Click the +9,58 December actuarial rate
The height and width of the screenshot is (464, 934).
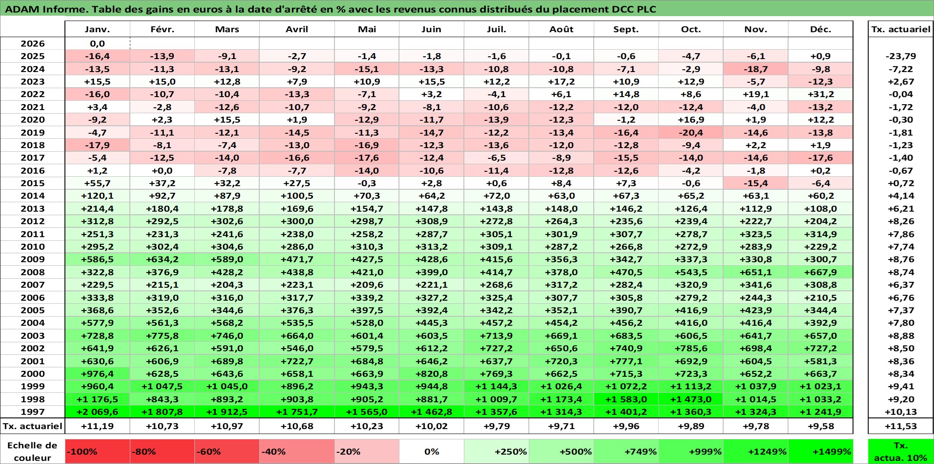(x=821, y=426)
